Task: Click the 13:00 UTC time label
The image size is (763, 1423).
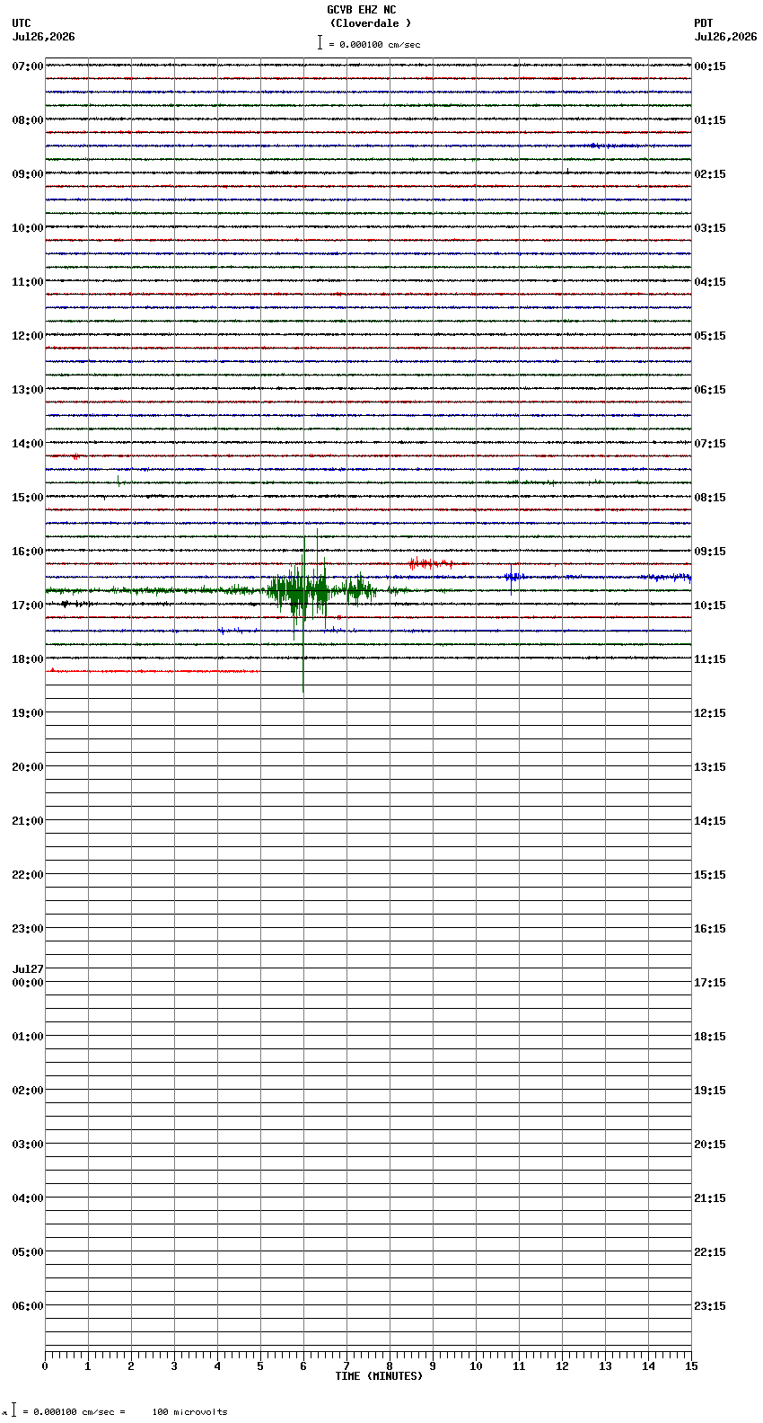Action: [28, 390]
